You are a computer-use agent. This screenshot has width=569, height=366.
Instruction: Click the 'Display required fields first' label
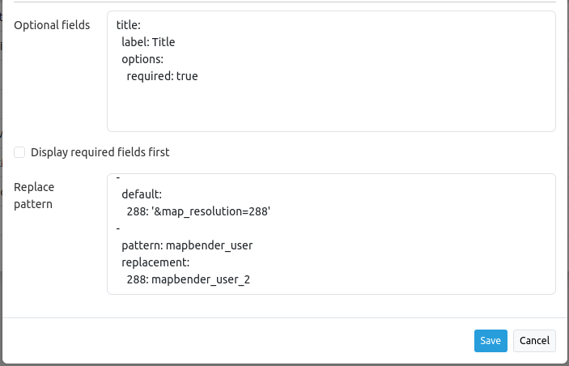coord(100,152)
